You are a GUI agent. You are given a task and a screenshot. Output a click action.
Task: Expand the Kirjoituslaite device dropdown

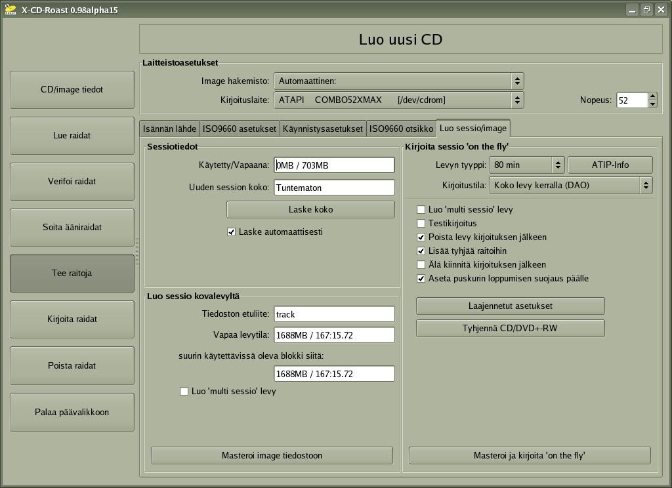[398, 100]
